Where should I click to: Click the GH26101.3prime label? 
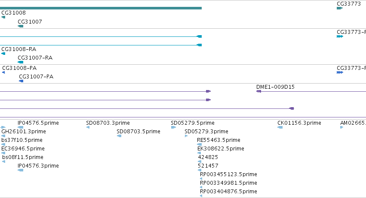pos(24,132)
